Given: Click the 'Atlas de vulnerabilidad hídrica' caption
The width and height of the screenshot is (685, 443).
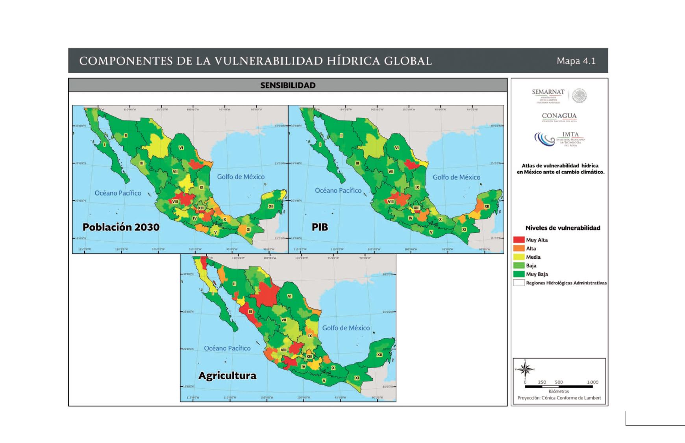Looking at the screenshot, I should [560, 169].
